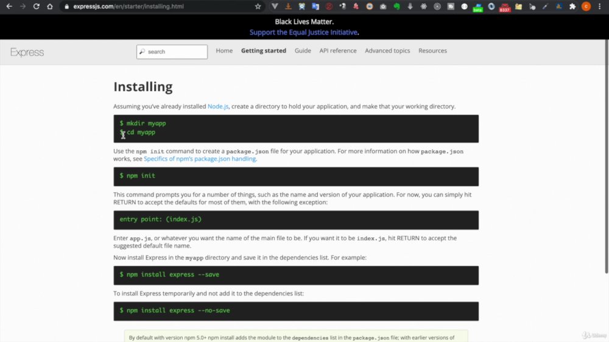Viewport: 609px width, 342px height.
Task: Bookmark this page with the star
Action: pyautogui.click(x=258, y=6)
